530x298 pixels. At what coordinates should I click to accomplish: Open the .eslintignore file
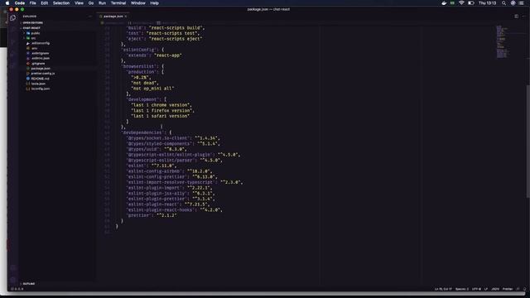[x=40, y=53]
